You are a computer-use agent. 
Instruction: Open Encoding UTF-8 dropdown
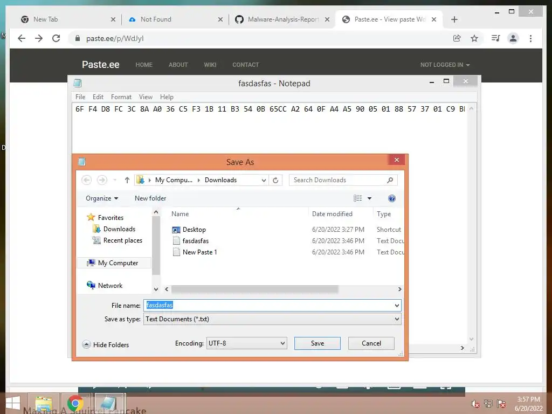[246, 343]
